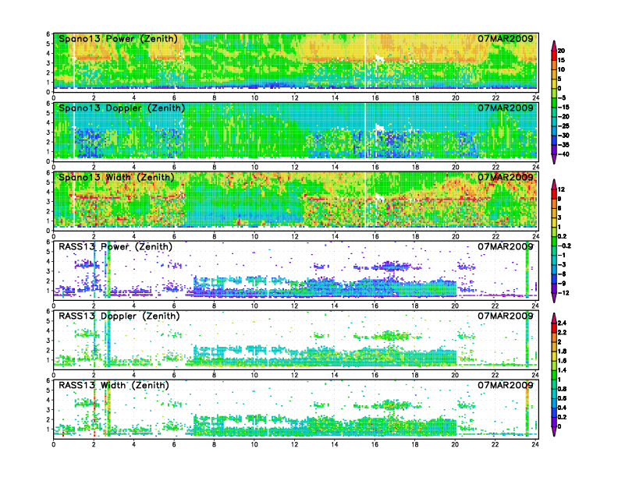
Task: Click colorbar label '1.4' on the bottom colorbar
Action: pyautogui.click(x=563, y=370)
